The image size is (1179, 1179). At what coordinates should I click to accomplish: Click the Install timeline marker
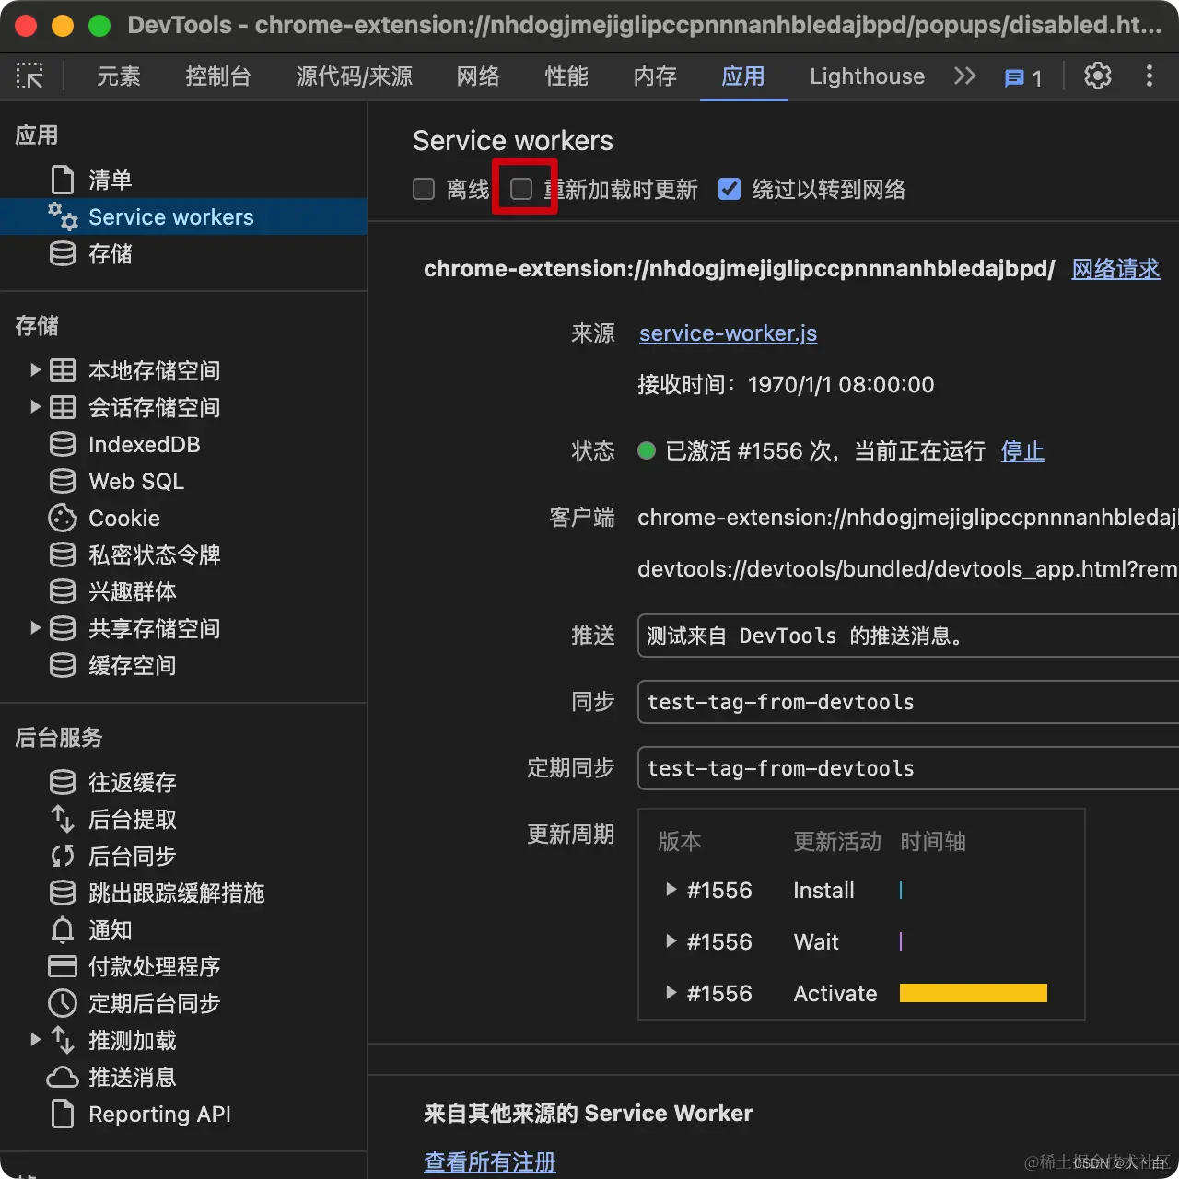point(901,890)
